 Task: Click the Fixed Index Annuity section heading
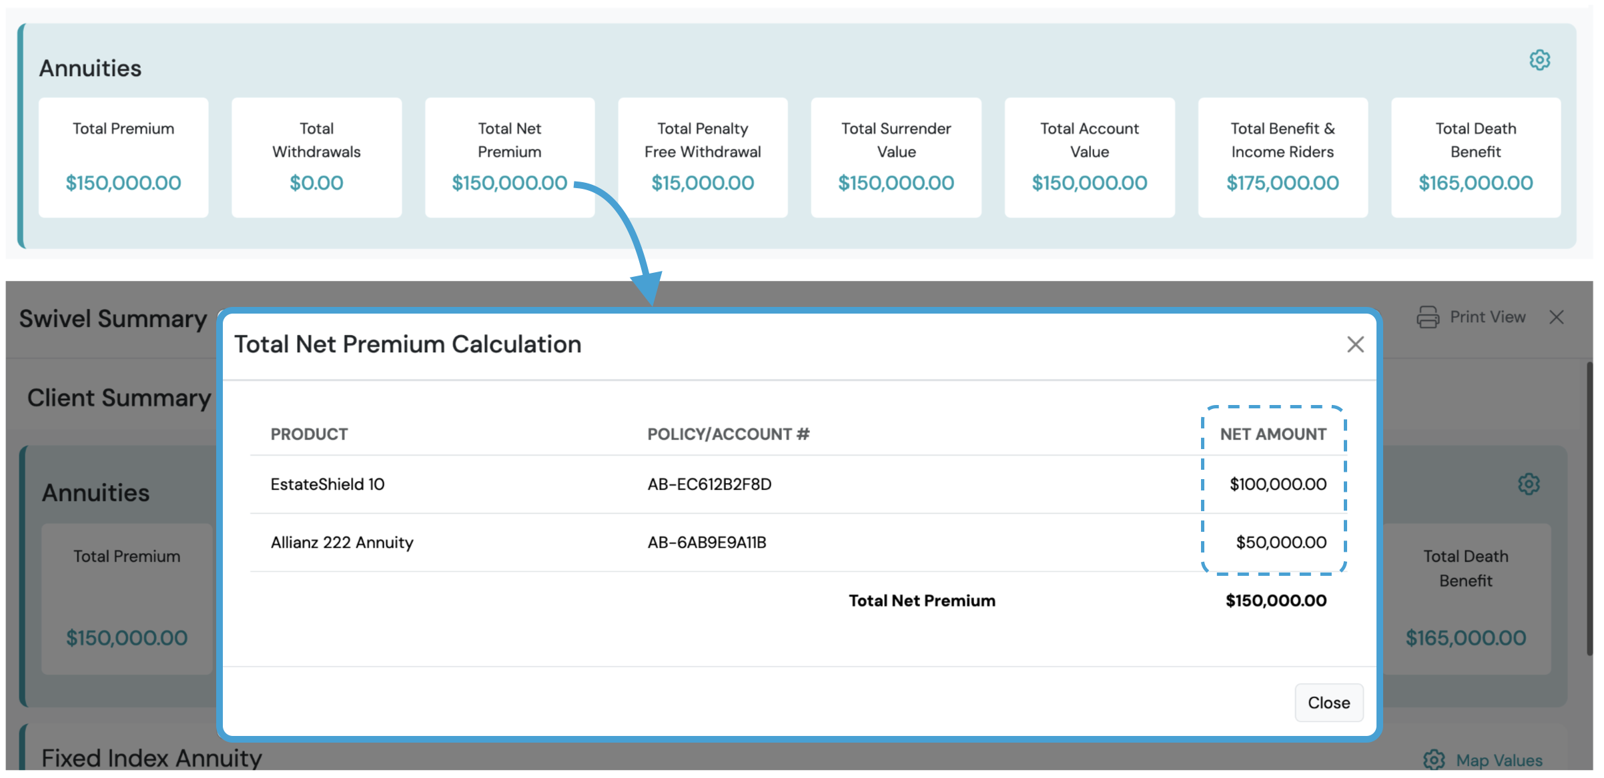coord(151,759)
